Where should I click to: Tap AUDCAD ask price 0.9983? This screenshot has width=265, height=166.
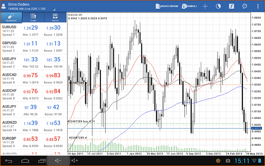click(53, 75)
